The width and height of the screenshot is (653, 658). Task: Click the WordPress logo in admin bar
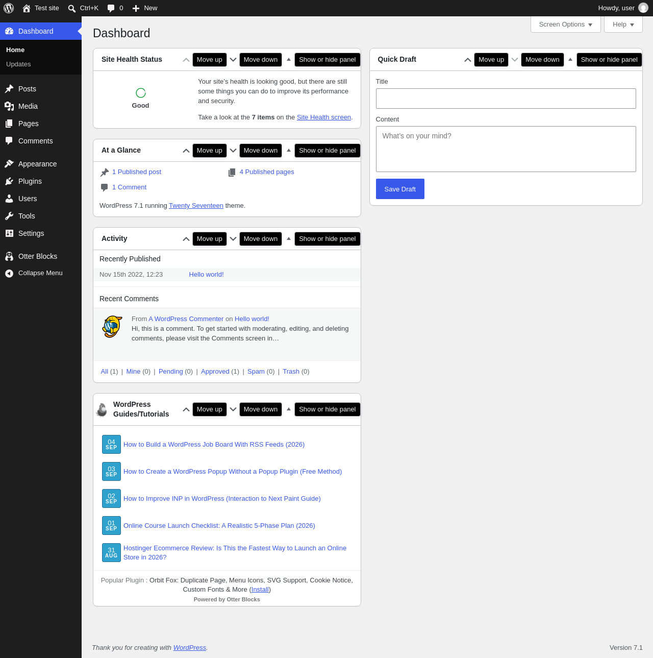(x=9, y=8)
